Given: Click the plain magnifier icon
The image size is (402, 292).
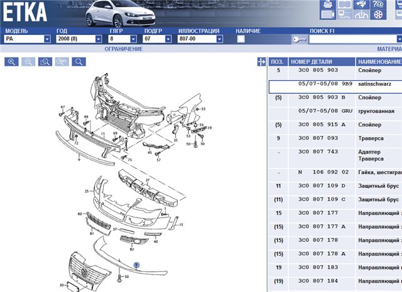Looking at the screenshot, I should pyautogui.click(x=78, y=61).
